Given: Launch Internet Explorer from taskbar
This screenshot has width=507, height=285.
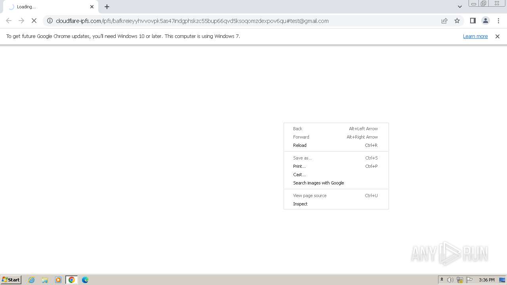Looking at the screenshot, I should pyautogui.click(x=32, y=280).
